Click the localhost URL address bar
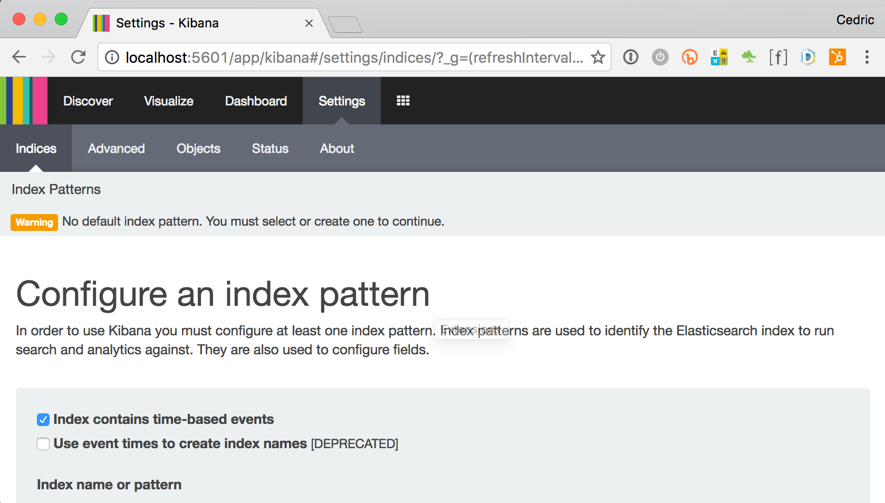This screenshot has height=503, width=885. coord(354,57)
